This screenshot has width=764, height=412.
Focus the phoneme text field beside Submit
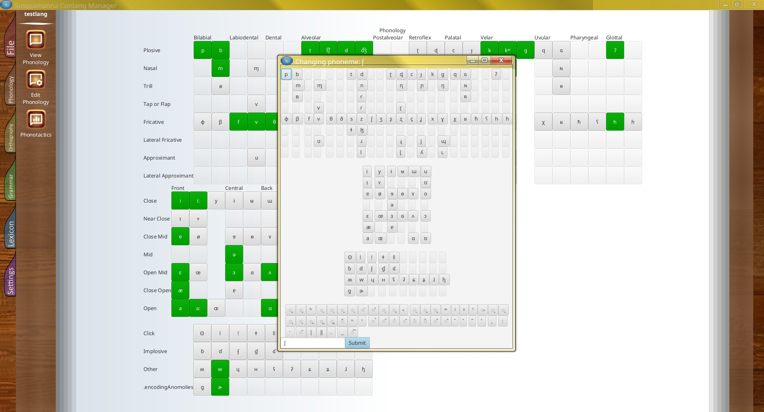tap(313, 343)
